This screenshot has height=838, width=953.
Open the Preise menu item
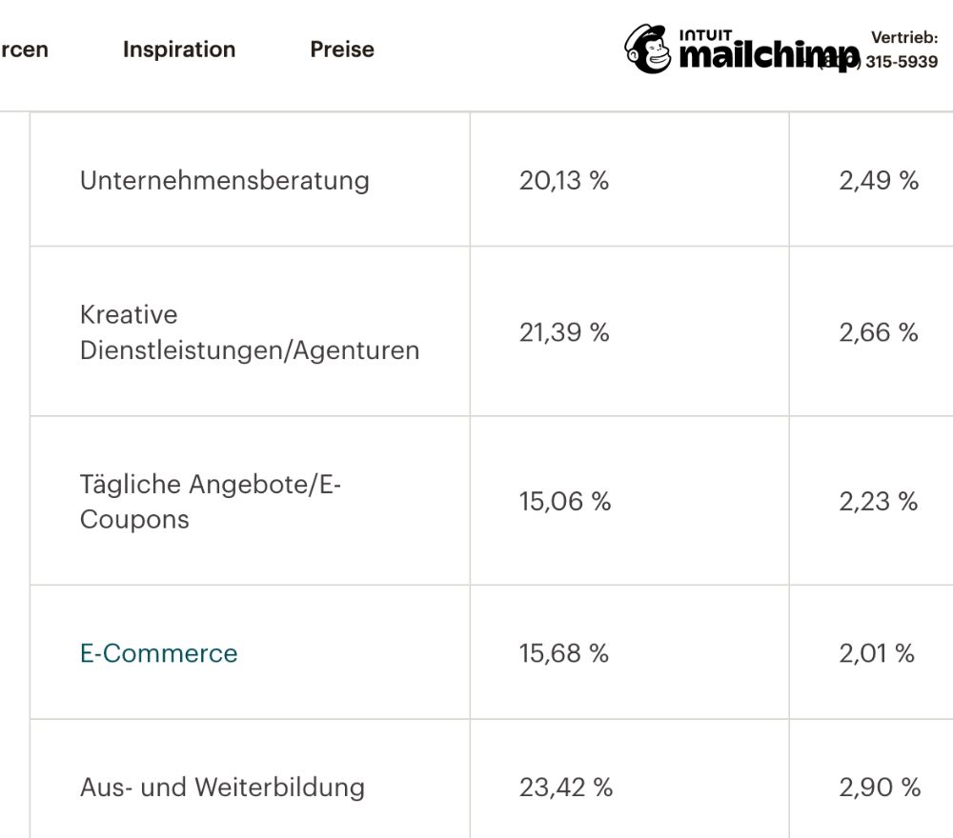click(x=342, y=50)
